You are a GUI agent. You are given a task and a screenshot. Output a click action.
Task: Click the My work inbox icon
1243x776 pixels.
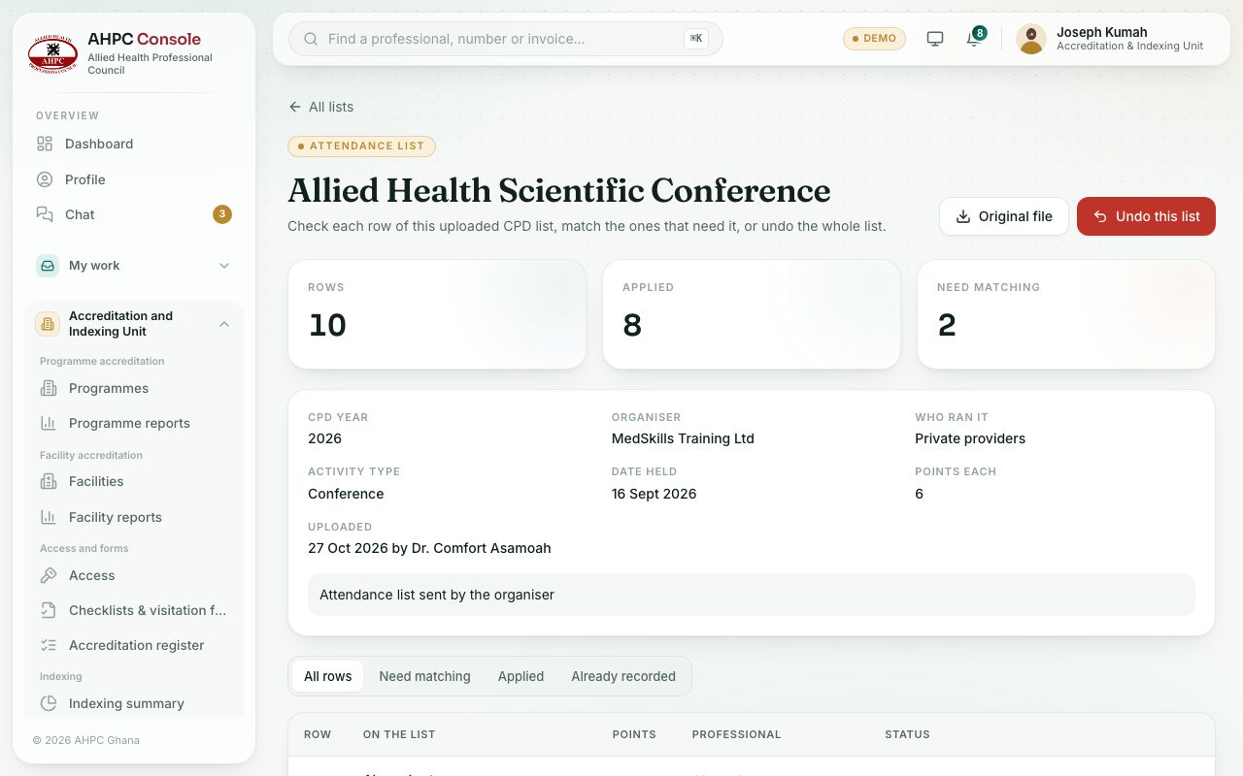48,266
